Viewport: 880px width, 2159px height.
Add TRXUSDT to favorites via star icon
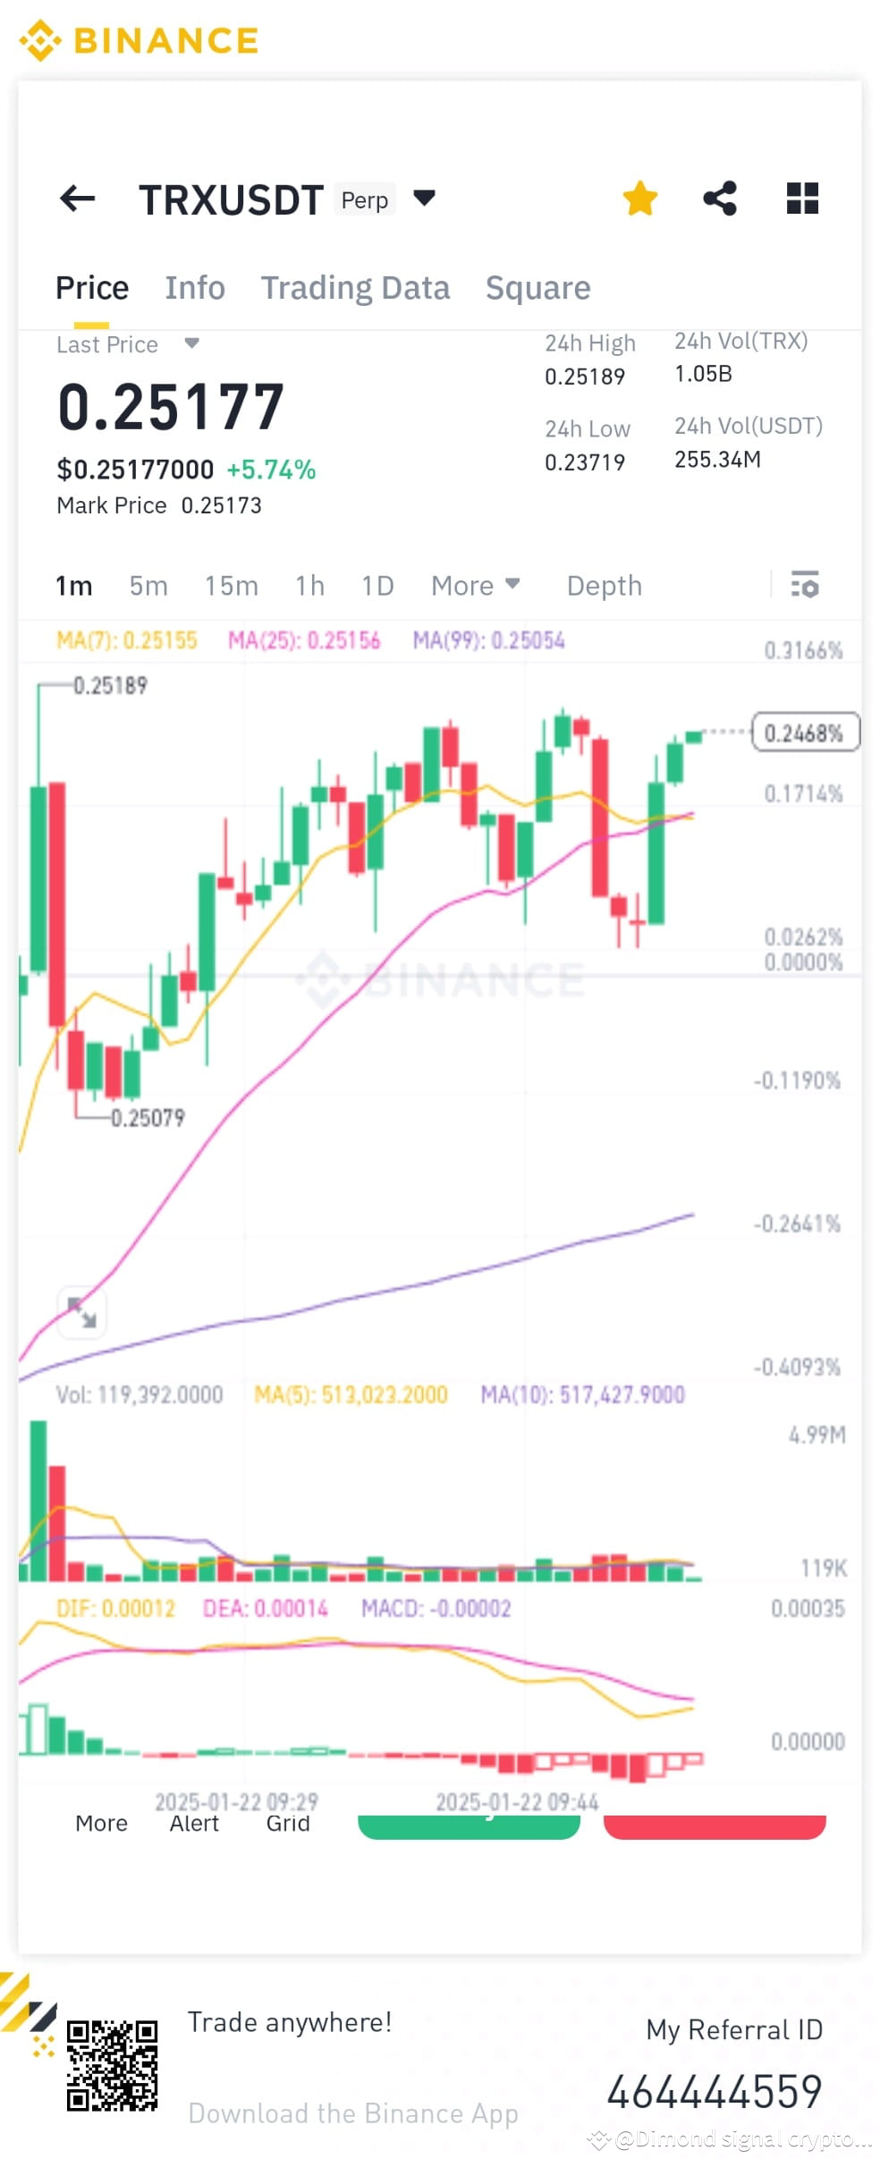(640, 199)
